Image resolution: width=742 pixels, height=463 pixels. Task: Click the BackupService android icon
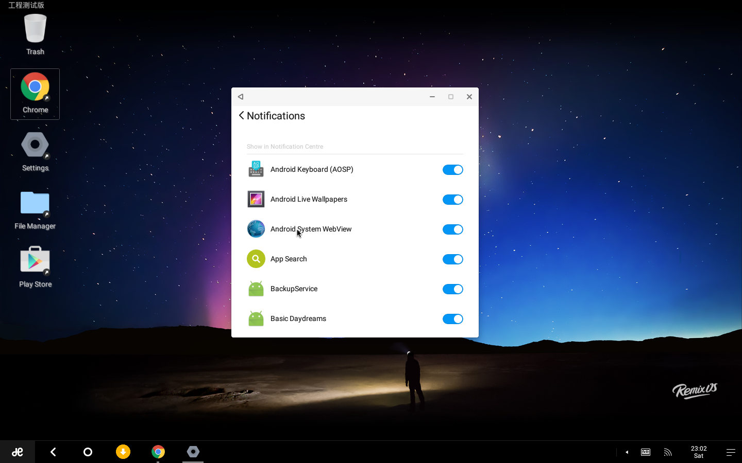(256, 289)
